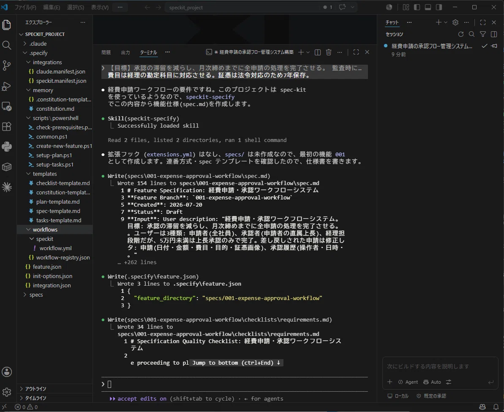Collapse the workflows folder
The height and width of the screenshot is (412, 504).
pyautogui.click(x=45, y=229)
